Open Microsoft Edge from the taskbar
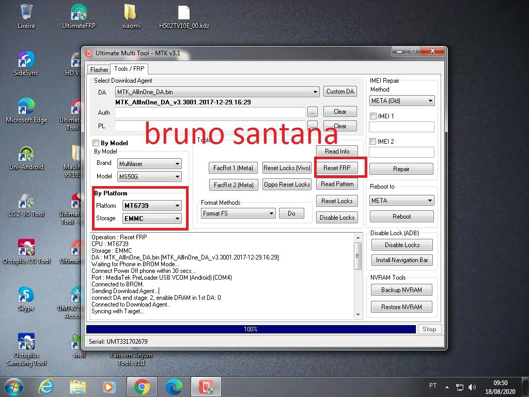Image resolution: width=529 pixels, height=397 pixels. [x=174, y=387]
